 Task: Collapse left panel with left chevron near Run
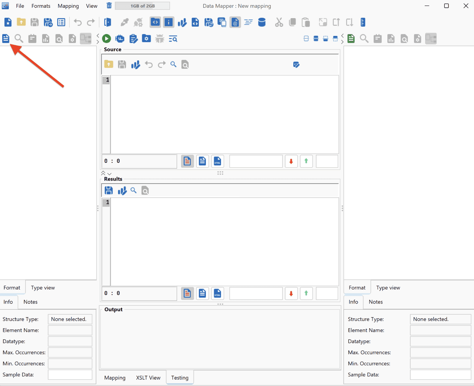[x=98, y=36]
